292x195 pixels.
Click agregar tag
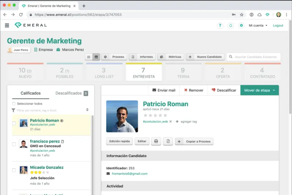[x=186, y=122]
